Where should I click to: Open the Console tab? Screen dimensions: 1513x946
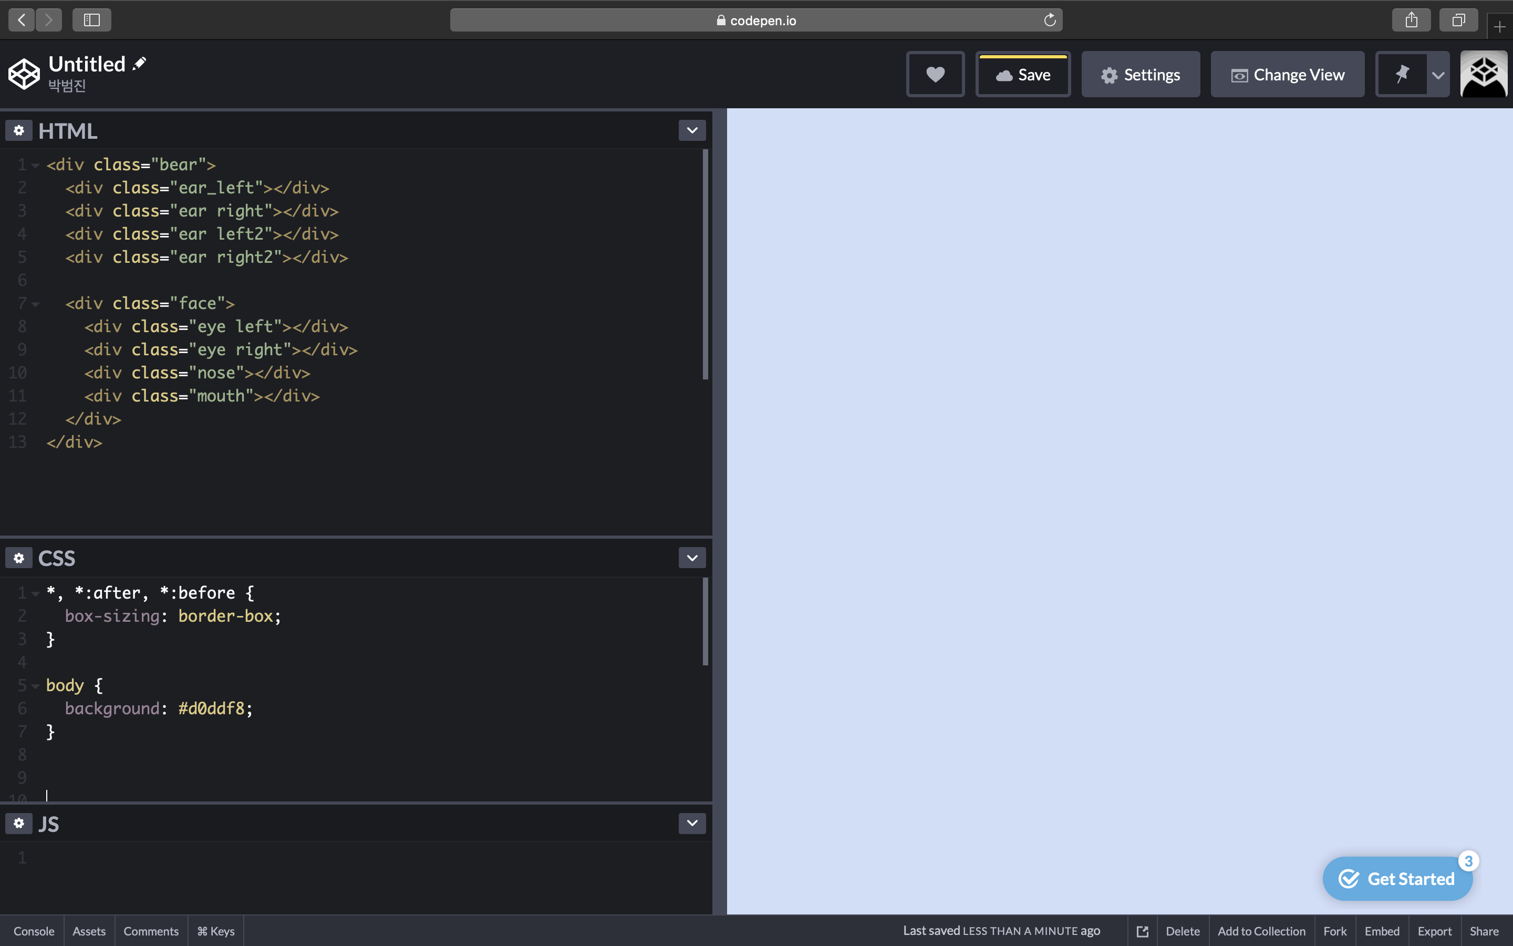[34, 931]
